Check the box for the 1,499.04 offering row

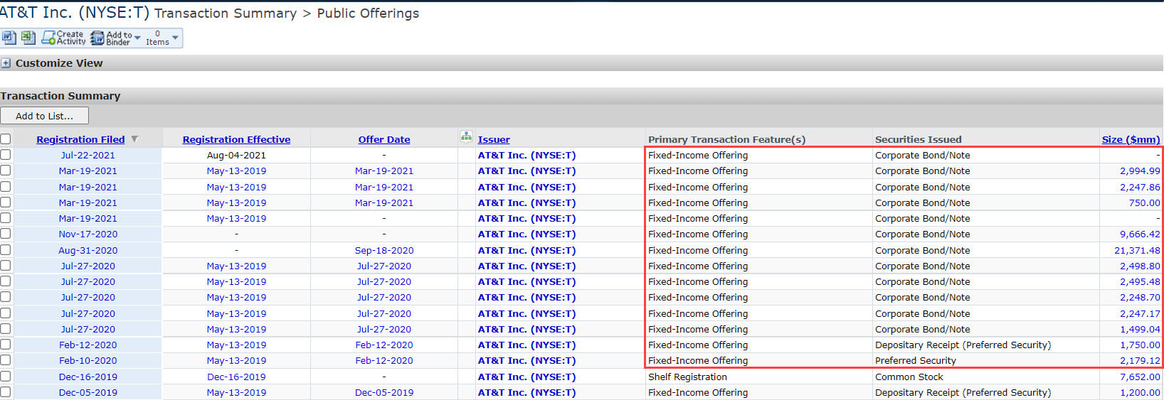[x=6, y=329]
